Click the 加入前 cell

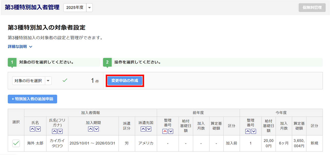[x=232, y=143]
